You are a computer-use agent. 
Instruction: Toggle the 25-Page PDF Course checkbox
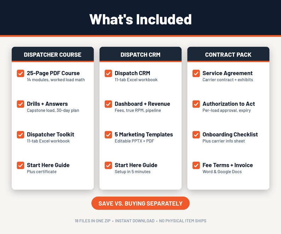[x=21, y=74]
